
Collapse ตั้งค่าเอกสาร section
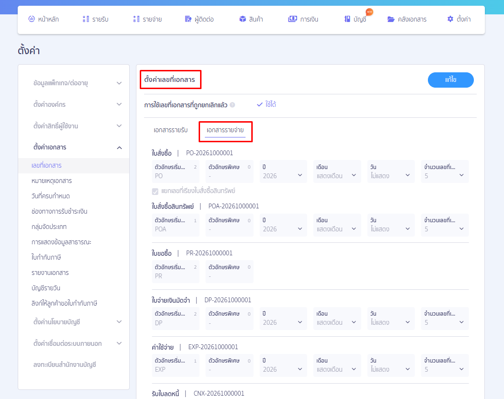[x=119, y=148]
